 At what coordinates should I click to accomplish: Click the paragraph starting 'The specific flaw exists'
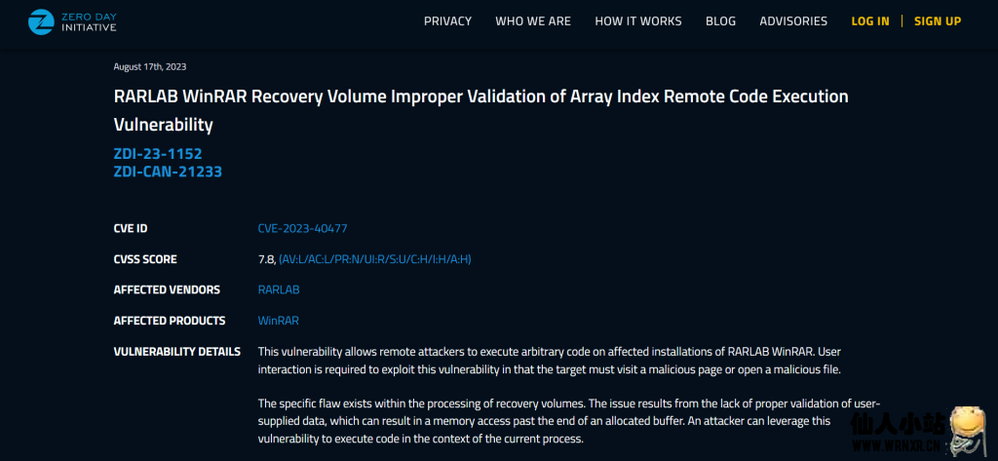(568, 421)
